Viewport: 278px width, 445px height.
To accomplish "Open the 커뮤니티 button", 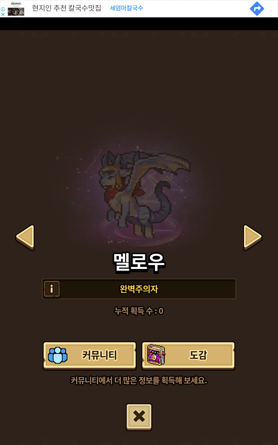I will [90, 355].
